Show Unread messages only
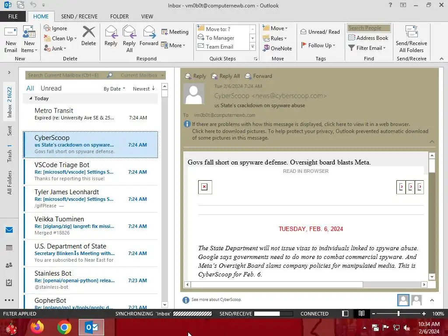Viewport: 448px width, 336px height. pyautogui.click(x=51, y=88)
